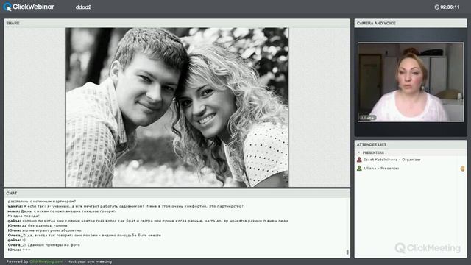Click the 'Powered by' footer text

[17, 261]
